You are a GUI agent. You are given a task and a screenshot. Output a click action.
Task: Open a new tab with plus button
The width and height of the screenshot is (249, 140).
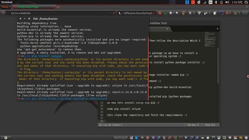pyautogui.click(x=58, y=7)
